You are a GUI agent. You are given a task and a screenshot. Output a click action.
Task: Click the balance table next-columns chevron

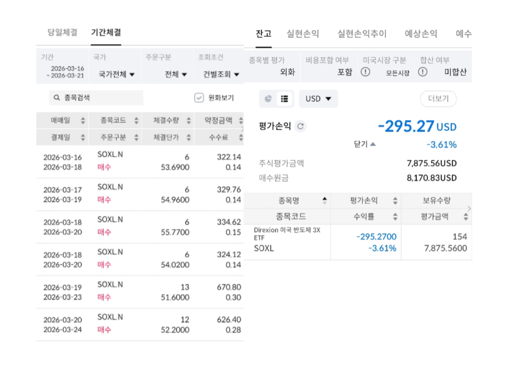[469, 209]
